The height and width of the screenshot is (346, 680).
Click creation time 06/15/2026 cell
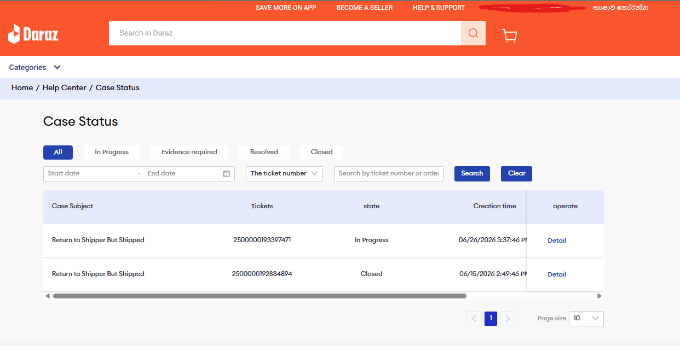pyautogui.click(x=493, y=274)
